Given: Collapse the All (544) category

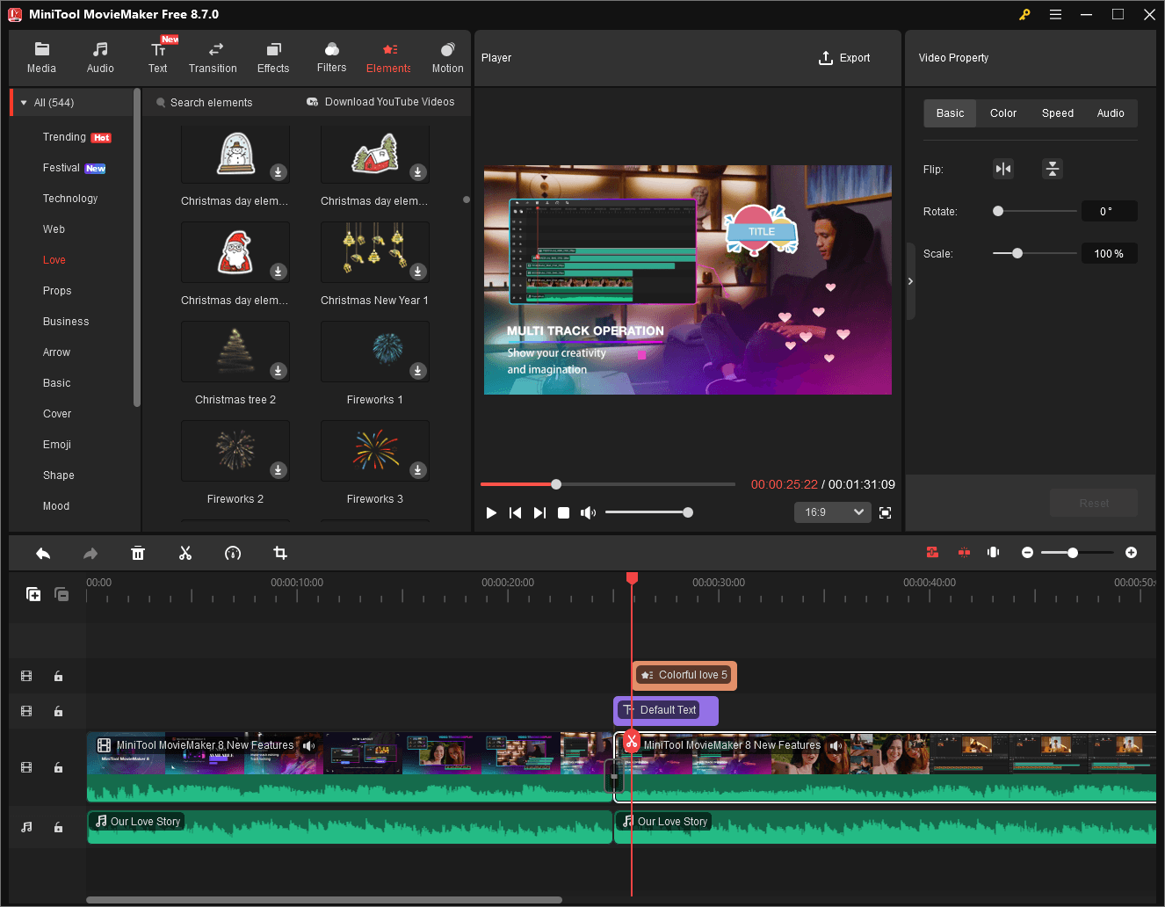Looking at the screenshot, I should [24, 103].
